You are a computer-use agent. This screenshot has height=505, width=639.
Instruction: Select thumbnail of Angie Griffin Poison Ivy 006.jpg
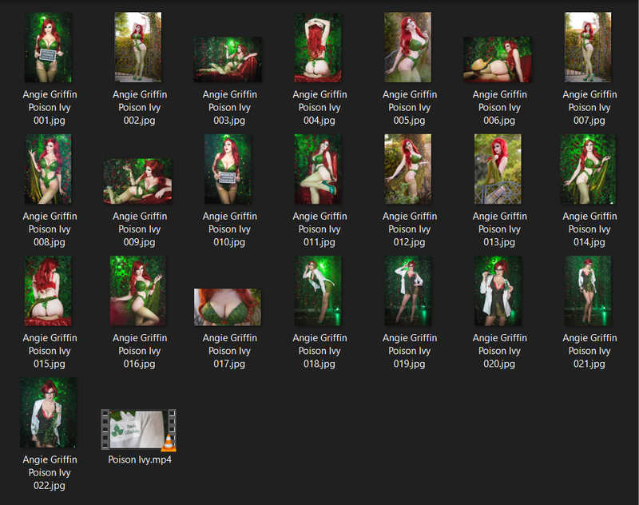[x=498, y=59]
